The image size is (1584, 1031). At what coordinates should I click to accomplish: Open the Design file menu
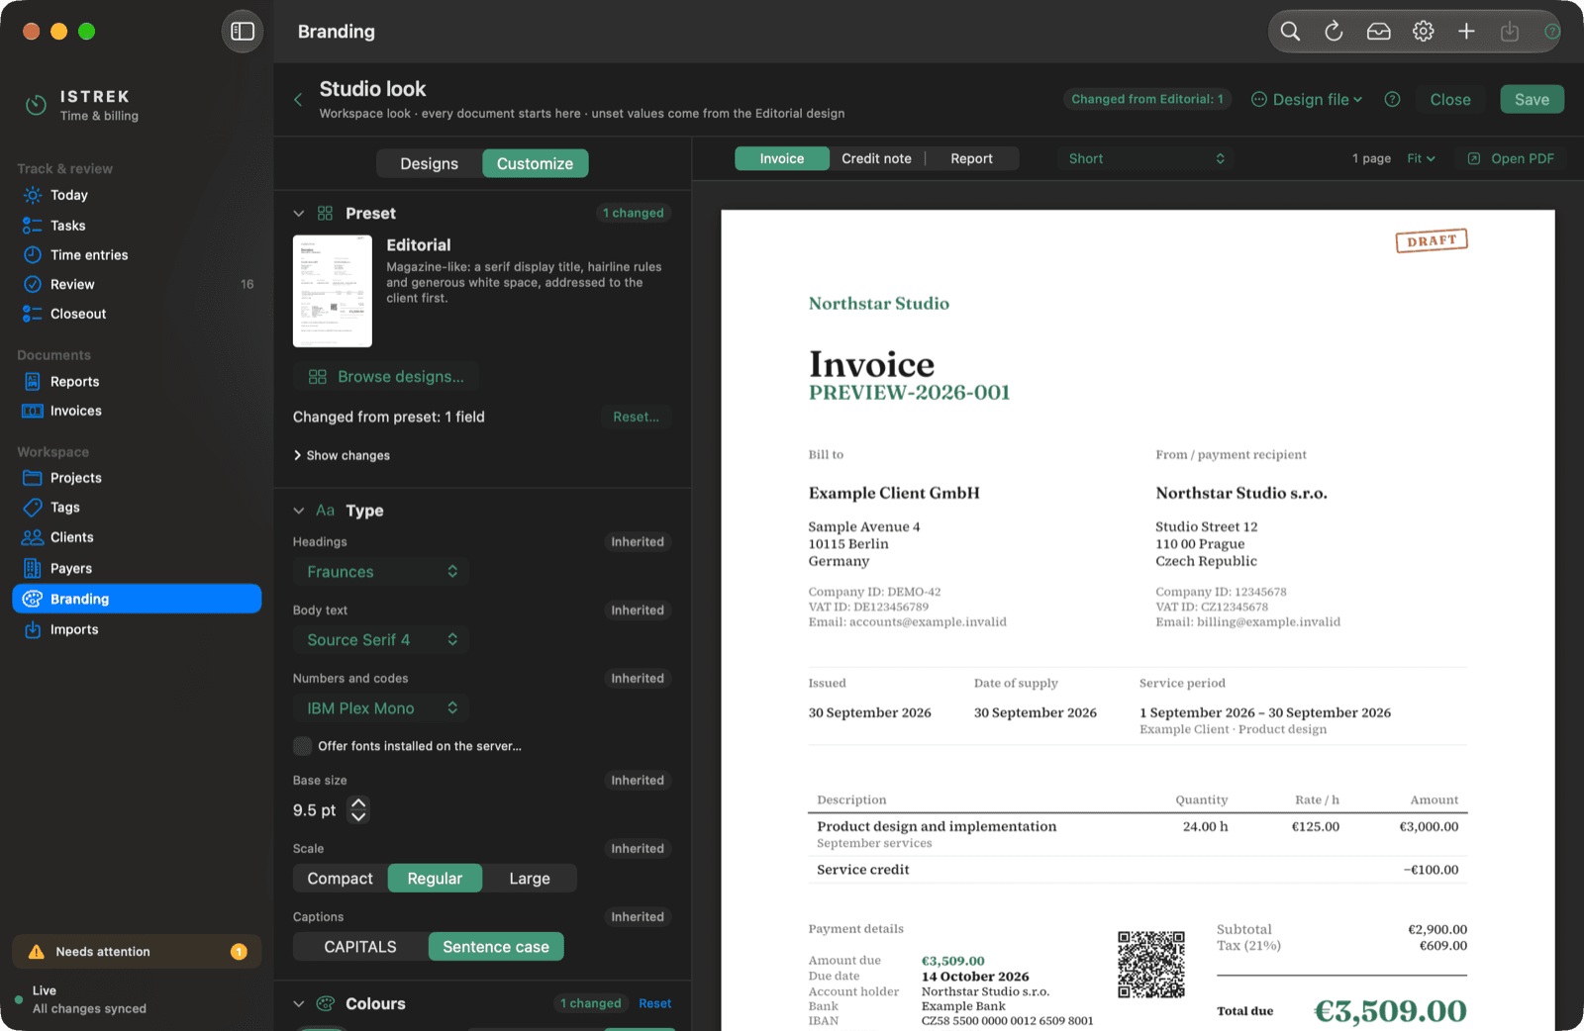point(1307,100)
